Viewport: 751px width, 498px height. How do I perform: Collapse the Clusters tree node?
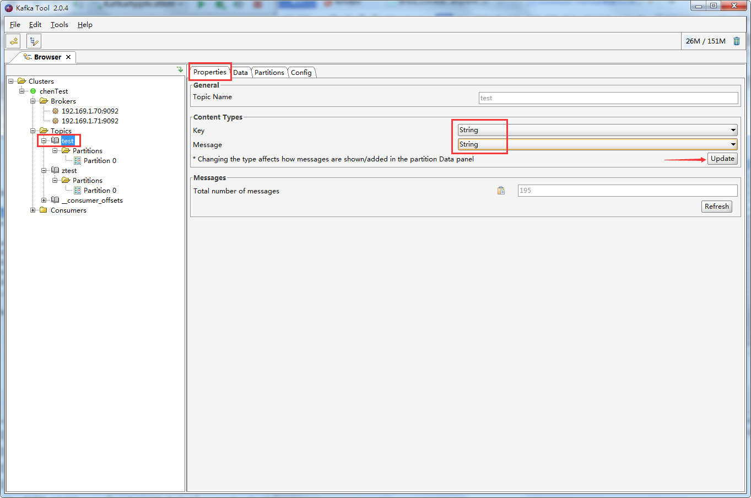pyautogui.click(x=11, y=81)
